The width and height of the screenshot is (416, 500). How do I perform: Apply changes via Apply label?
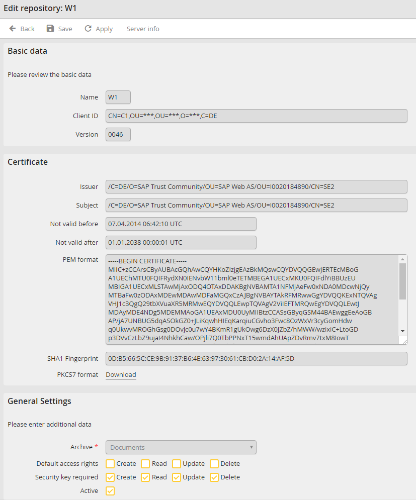point(104,29)
